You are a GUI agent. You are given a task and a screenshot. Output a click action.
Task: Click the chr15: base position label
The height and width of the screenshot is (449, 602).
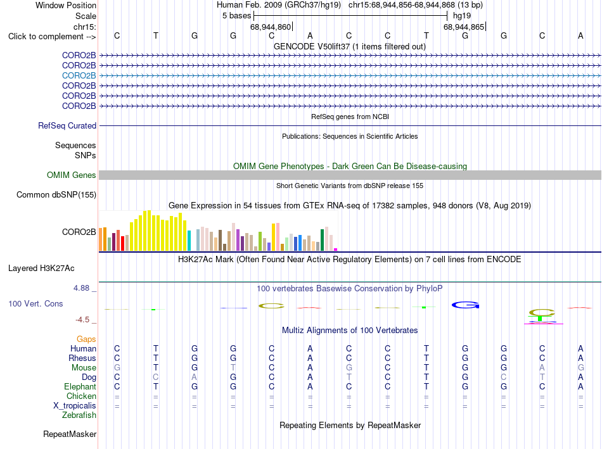84,27
